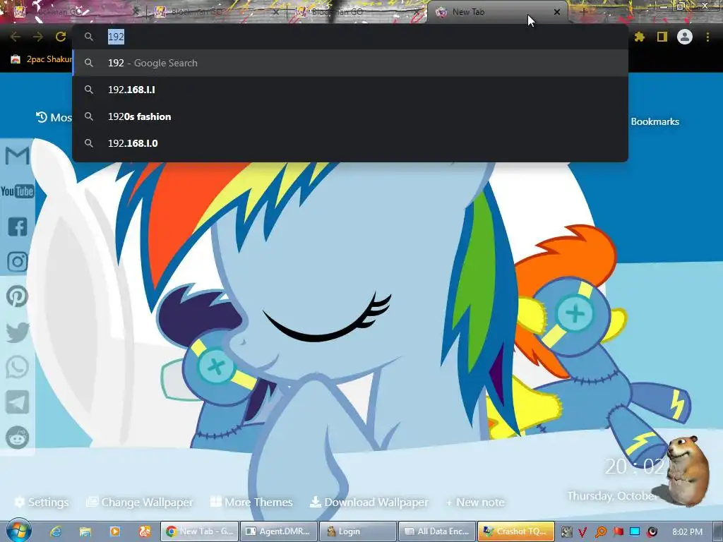Screen dimensions: 723x542
Task: Open WhatsApp from the left sidebar
Action: (x=18, y=367)
